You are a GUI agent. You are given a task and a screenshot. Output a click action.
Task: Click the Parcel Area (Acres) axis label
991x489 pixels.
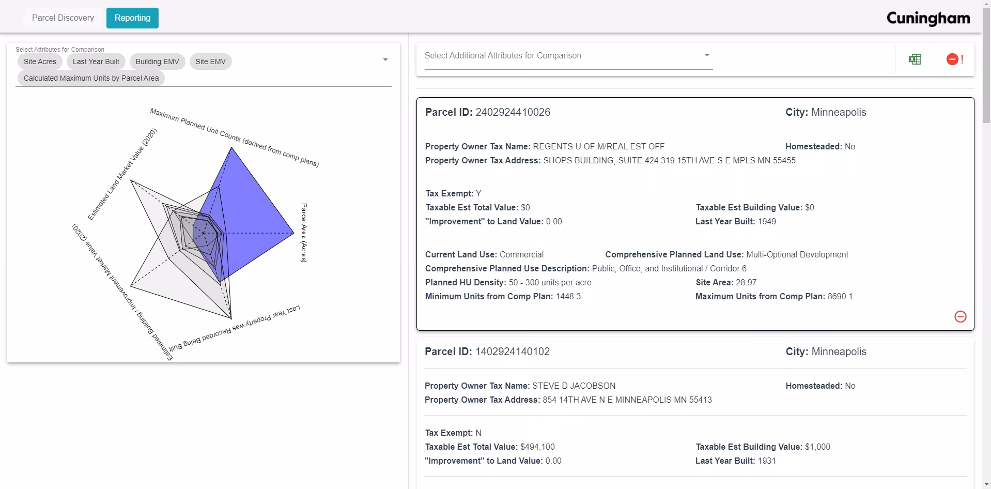click(x=304, y=233)
